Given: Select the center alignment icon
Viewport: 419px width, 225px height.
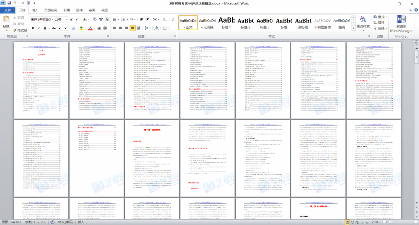Looking at the screenshot, I should click(121, 28).
